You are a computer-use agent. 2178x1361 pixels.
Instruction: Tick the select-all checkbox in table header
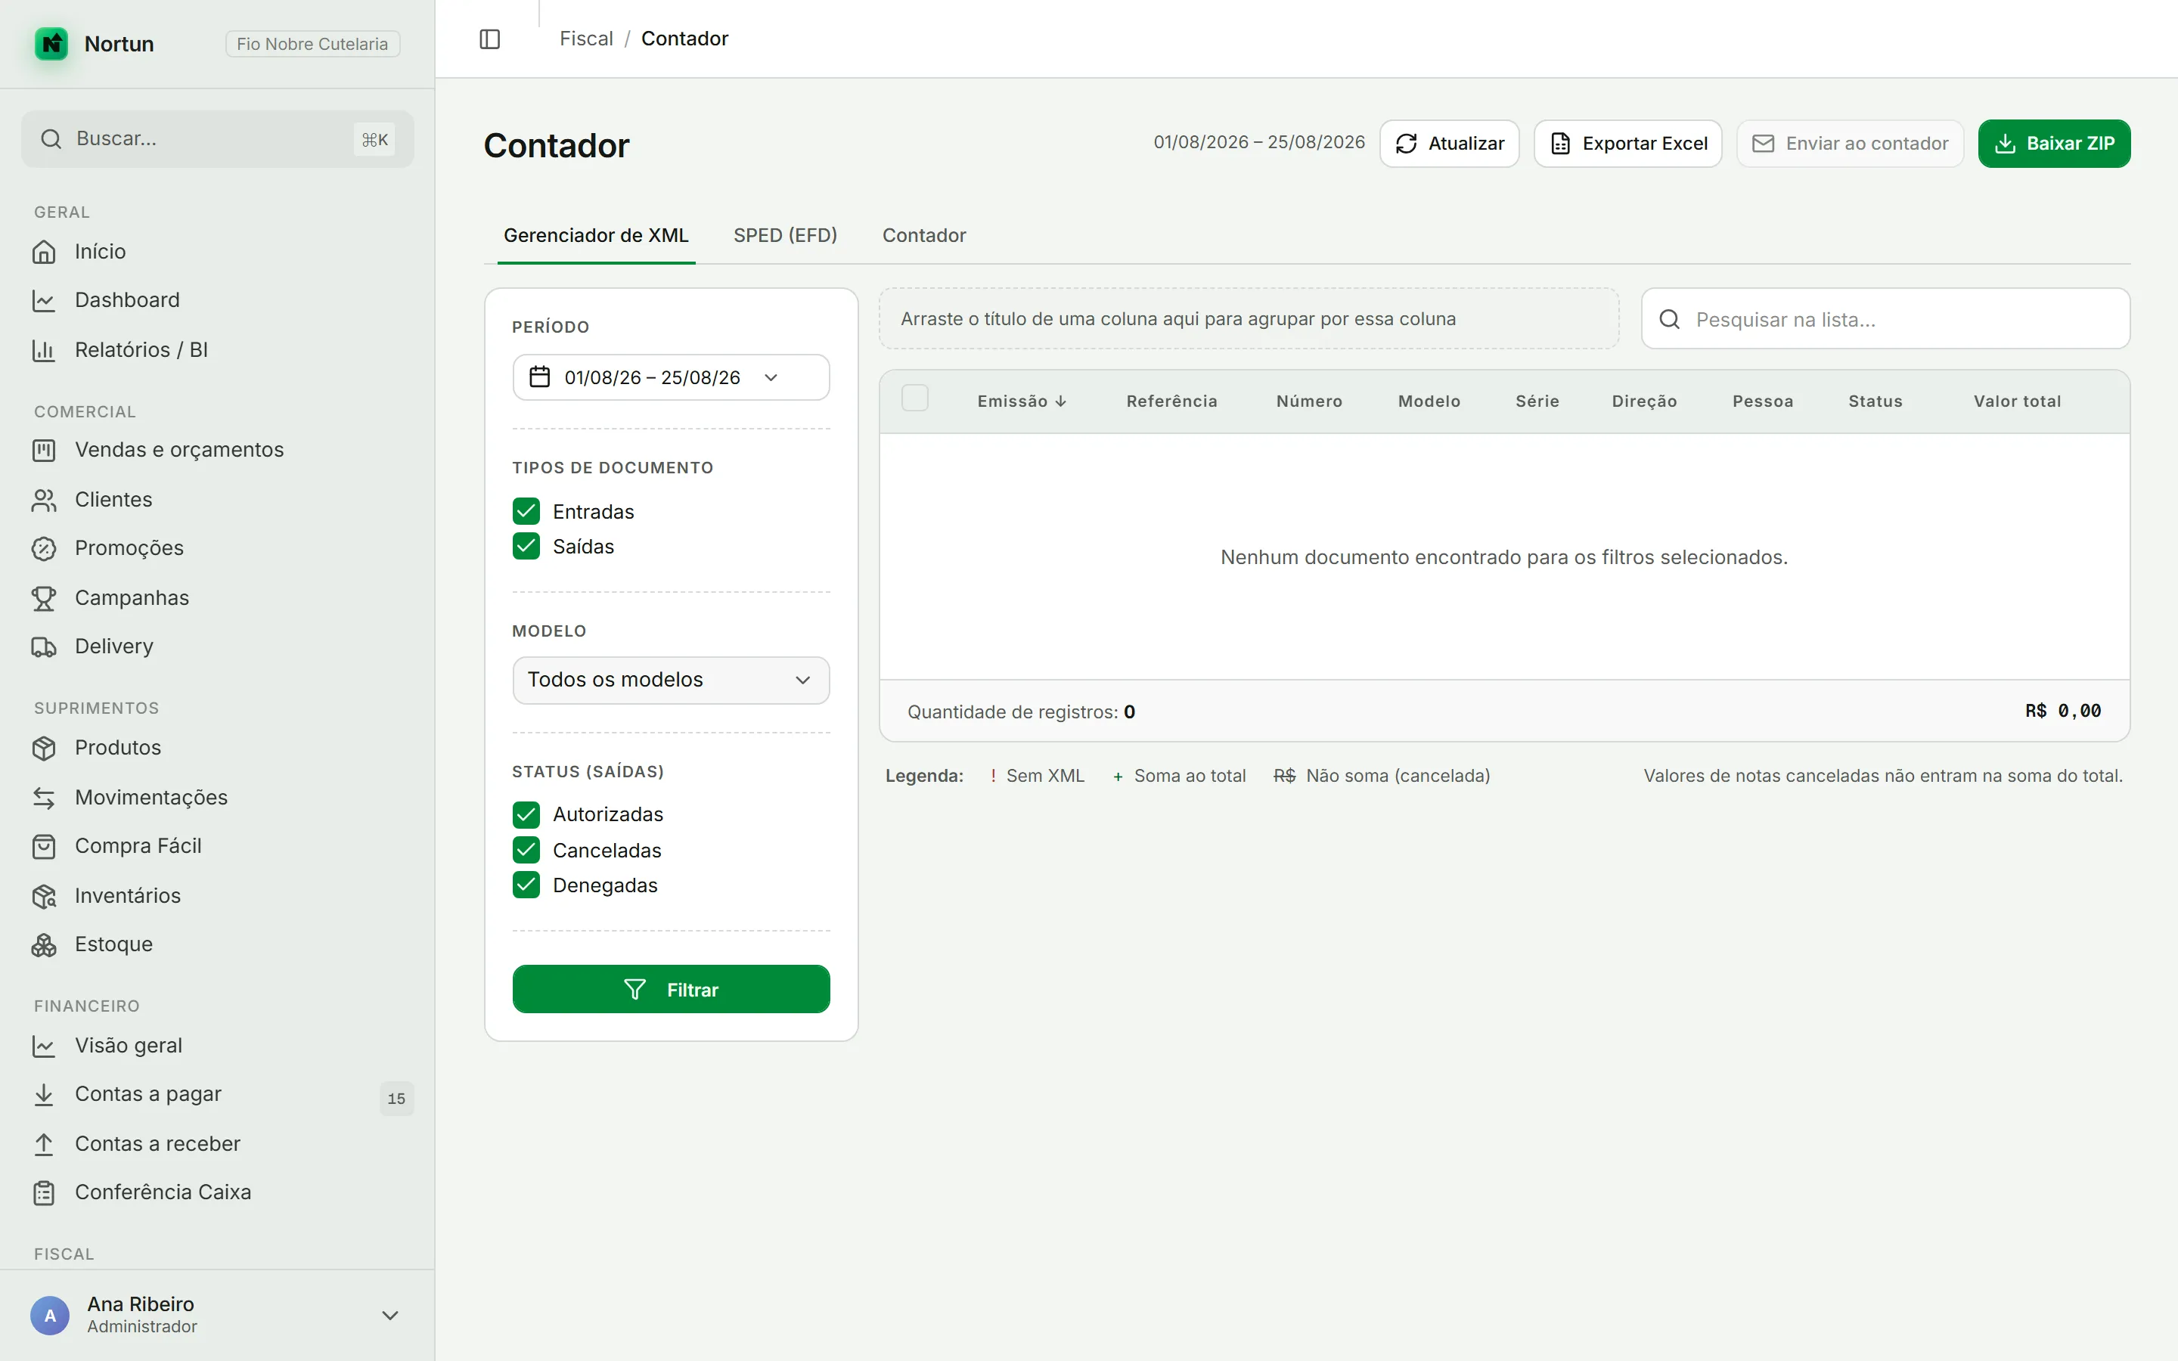[914, 398]
